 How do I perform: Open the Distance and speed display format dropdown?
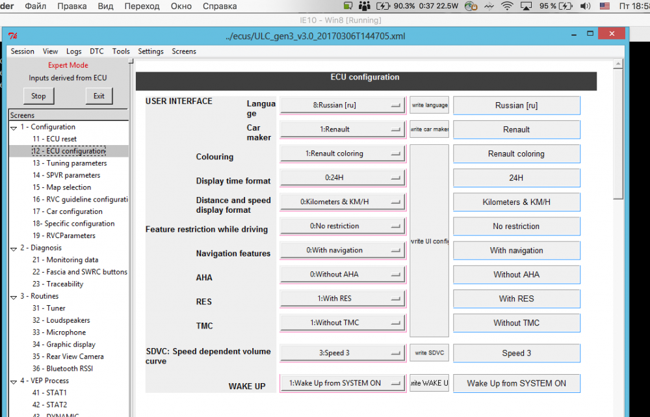pyautogui.click(x=343, y=202)
